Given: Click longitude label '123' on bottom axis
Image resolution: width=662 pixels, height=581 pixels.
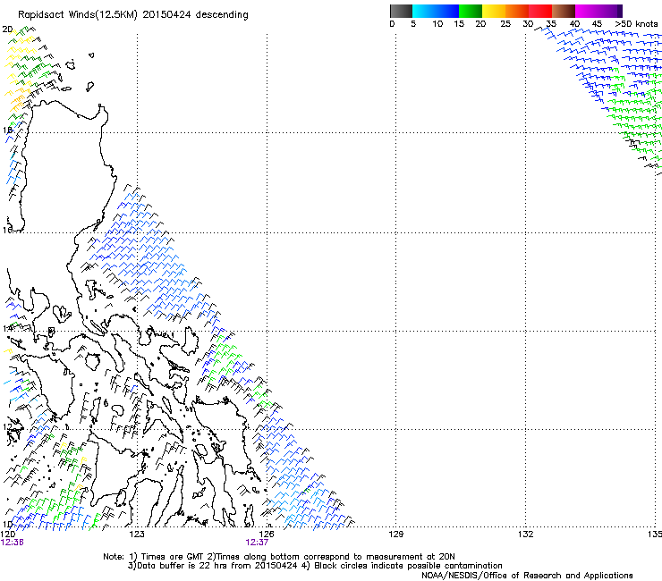Looking at the screenshot, I should coord(137,535).
